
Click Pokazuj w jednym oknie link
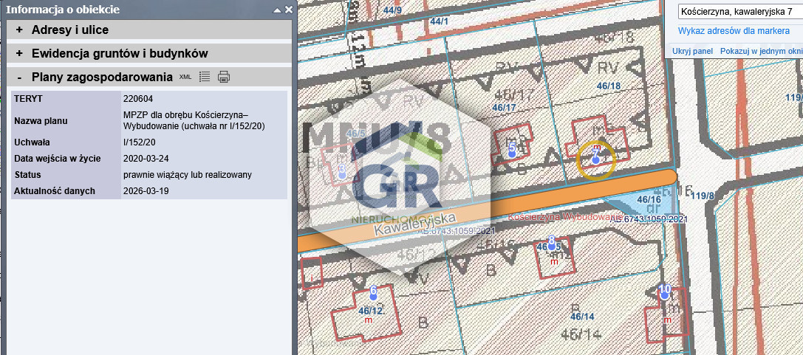tap(761, 51)
